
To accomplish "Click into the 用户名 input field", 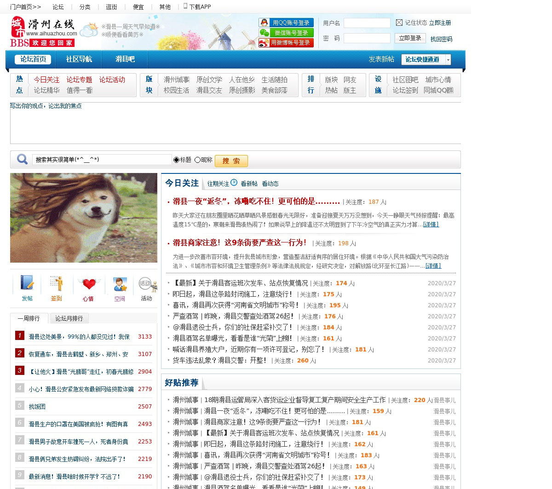I will coord(367,23).
